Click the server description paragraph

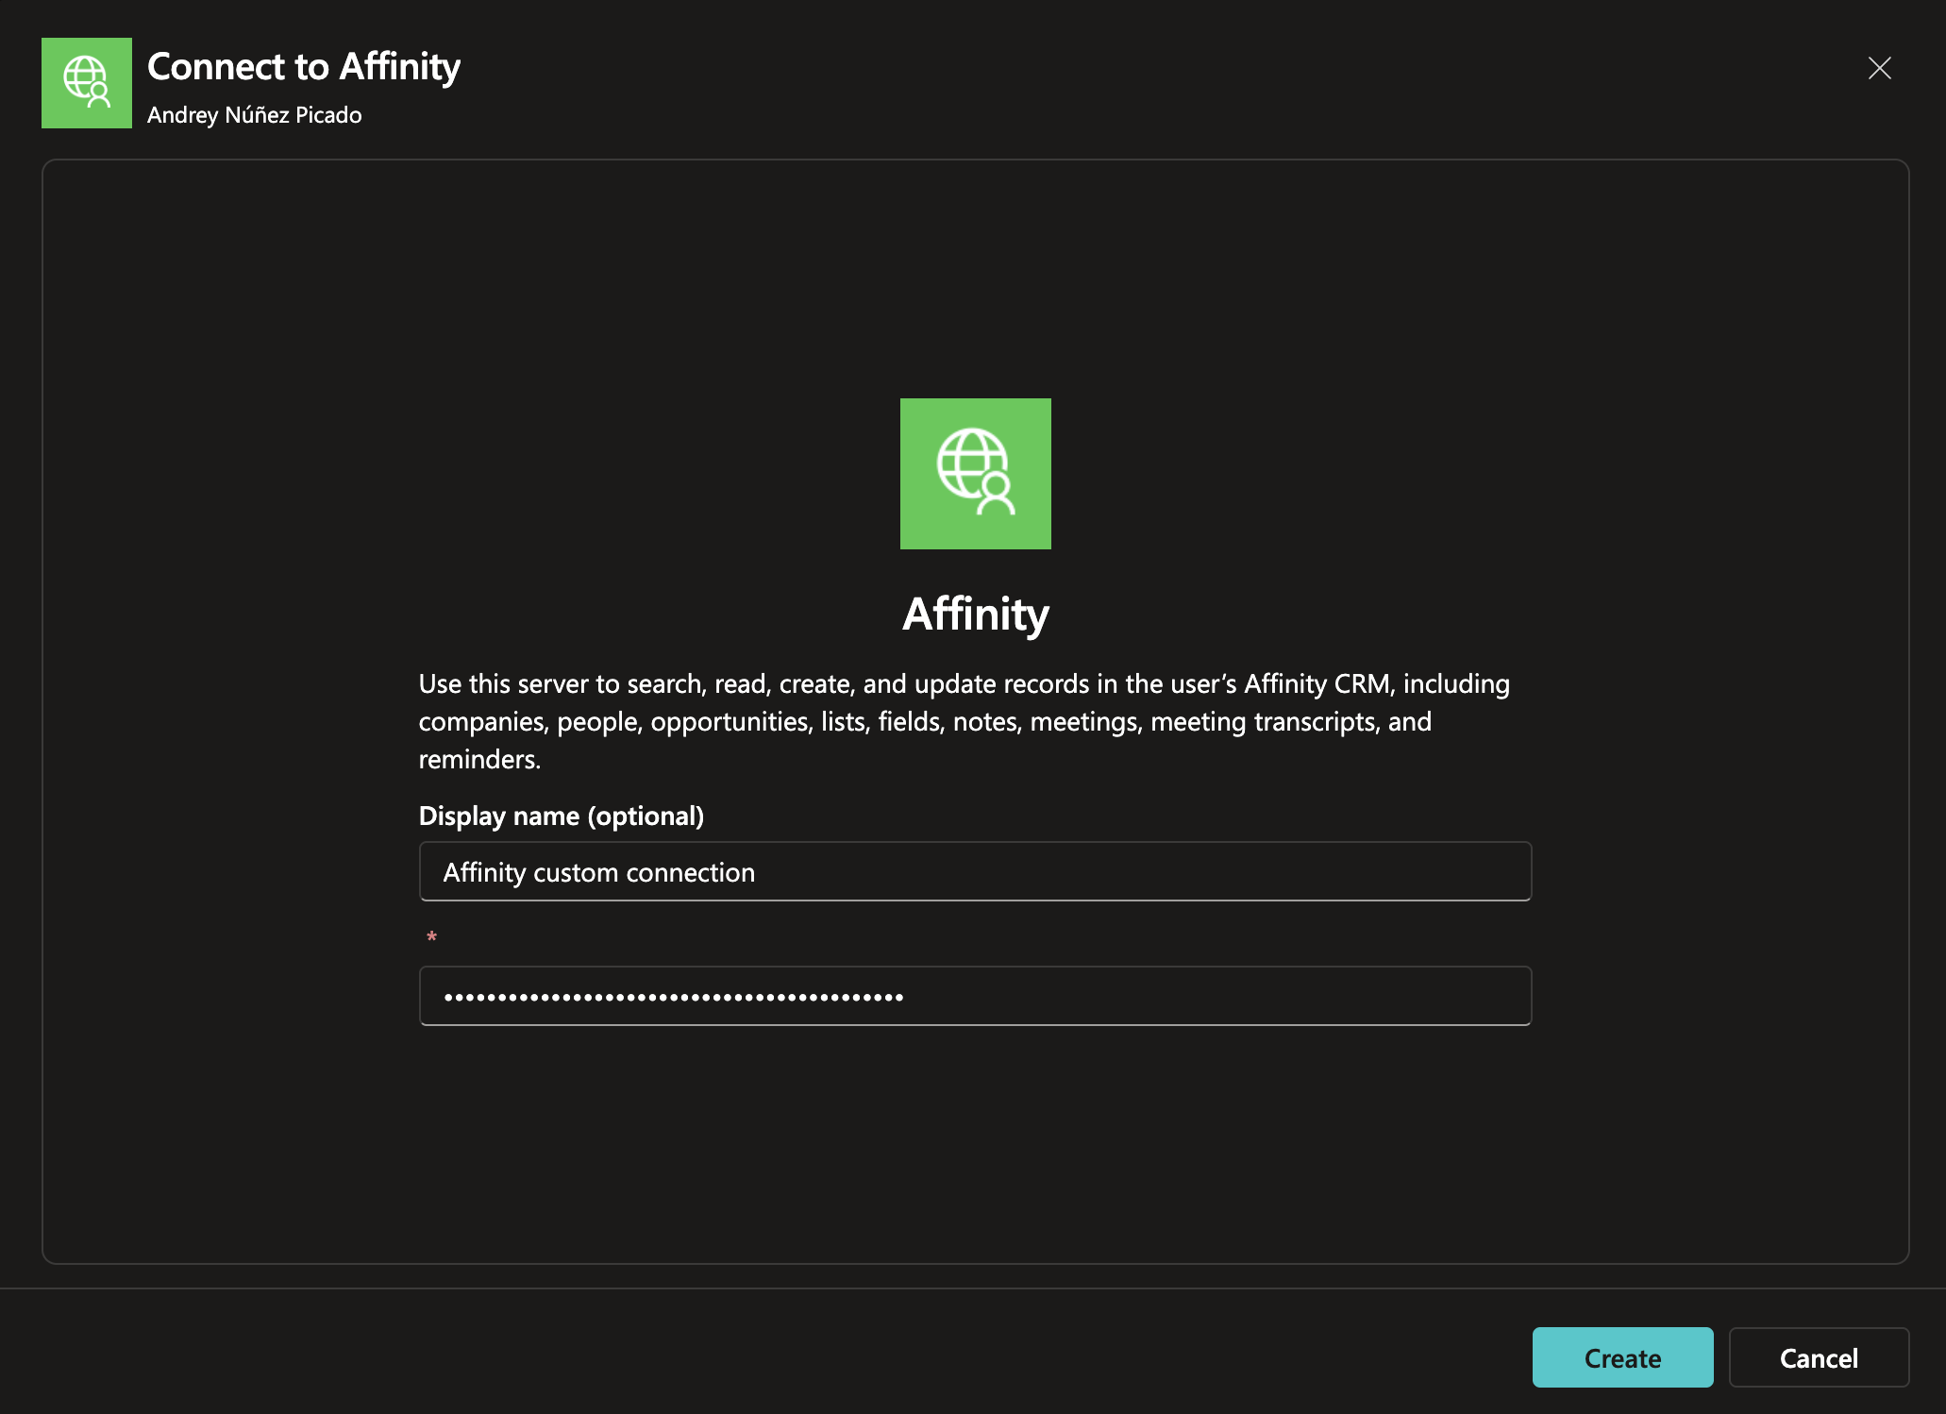pos(965,721)
